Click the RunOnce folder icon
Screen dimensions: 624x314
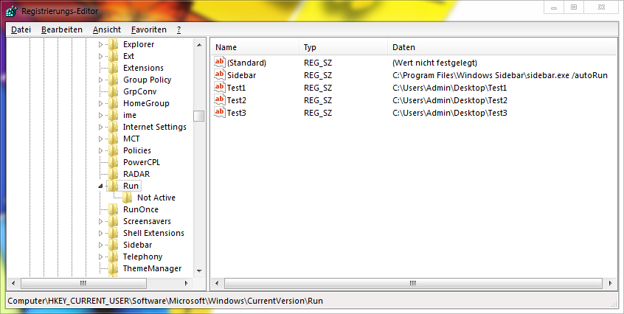114,209
